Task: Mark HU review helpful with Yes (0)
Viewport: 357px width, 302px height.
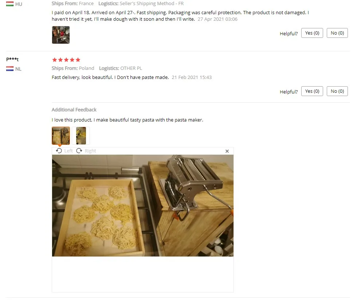Action: (312, 33)
